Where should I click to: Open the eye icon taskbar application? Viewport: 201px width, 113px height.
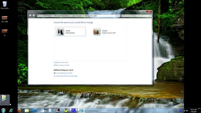click(58, 110)
